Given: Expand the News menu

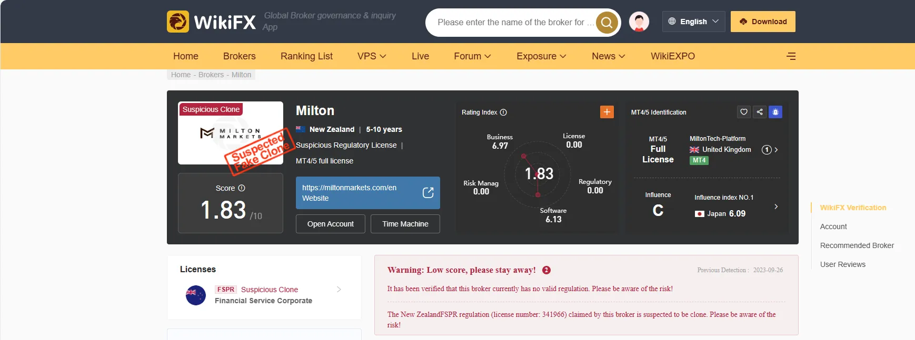Looking at the screenshot, I should tap(609, 56).
